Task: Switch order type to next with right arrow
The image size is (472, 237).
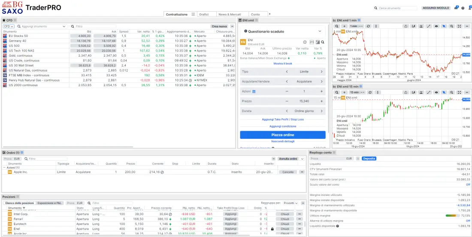Action: 321,72
